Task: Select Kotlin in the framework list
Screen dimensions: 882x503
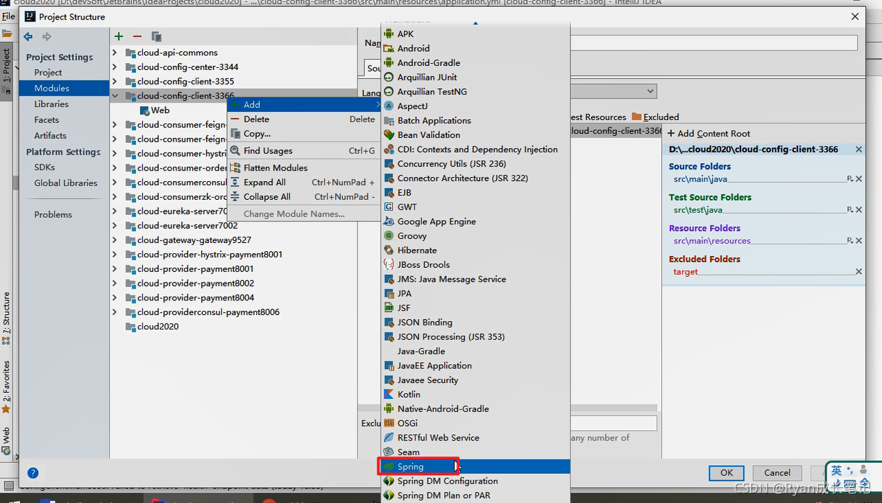Action: [475, 395]
